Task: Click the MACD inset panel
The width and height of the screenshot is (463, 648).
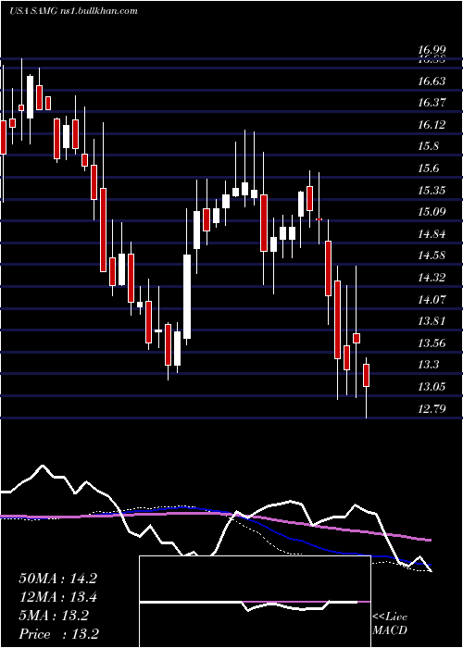Action: (x=255, y=602)
